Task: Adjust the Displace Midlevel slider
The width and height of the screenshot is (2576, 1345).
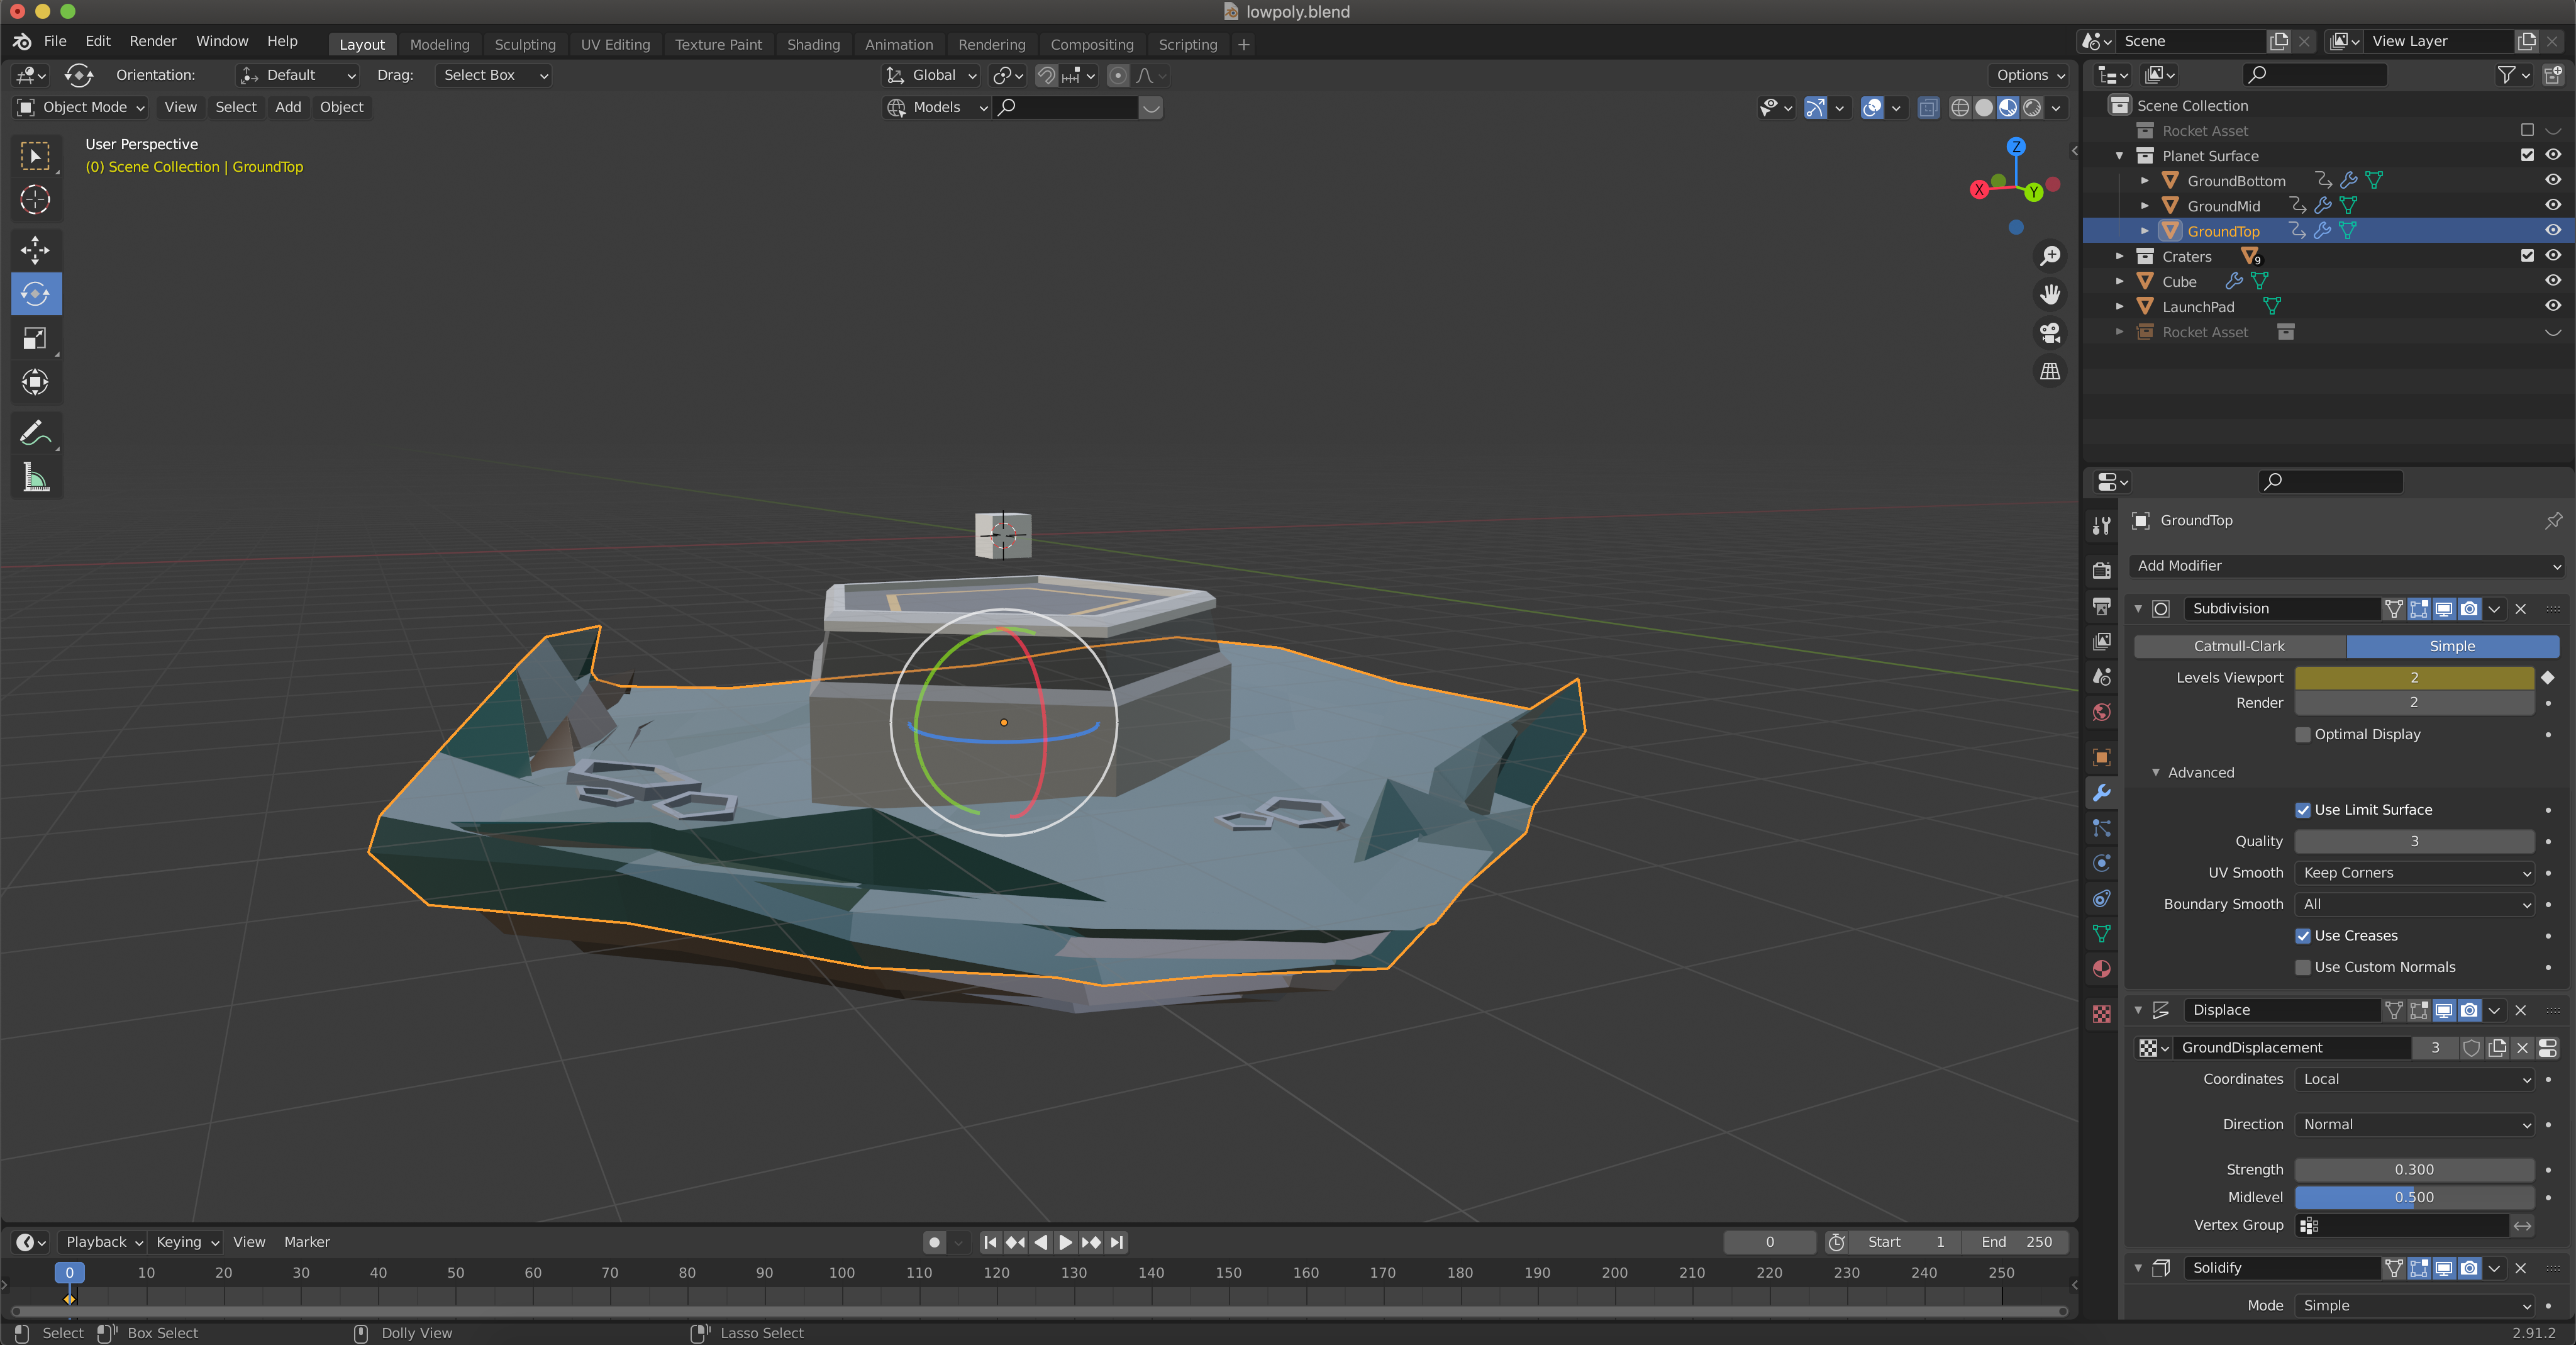Action: pos(2414,1197)
